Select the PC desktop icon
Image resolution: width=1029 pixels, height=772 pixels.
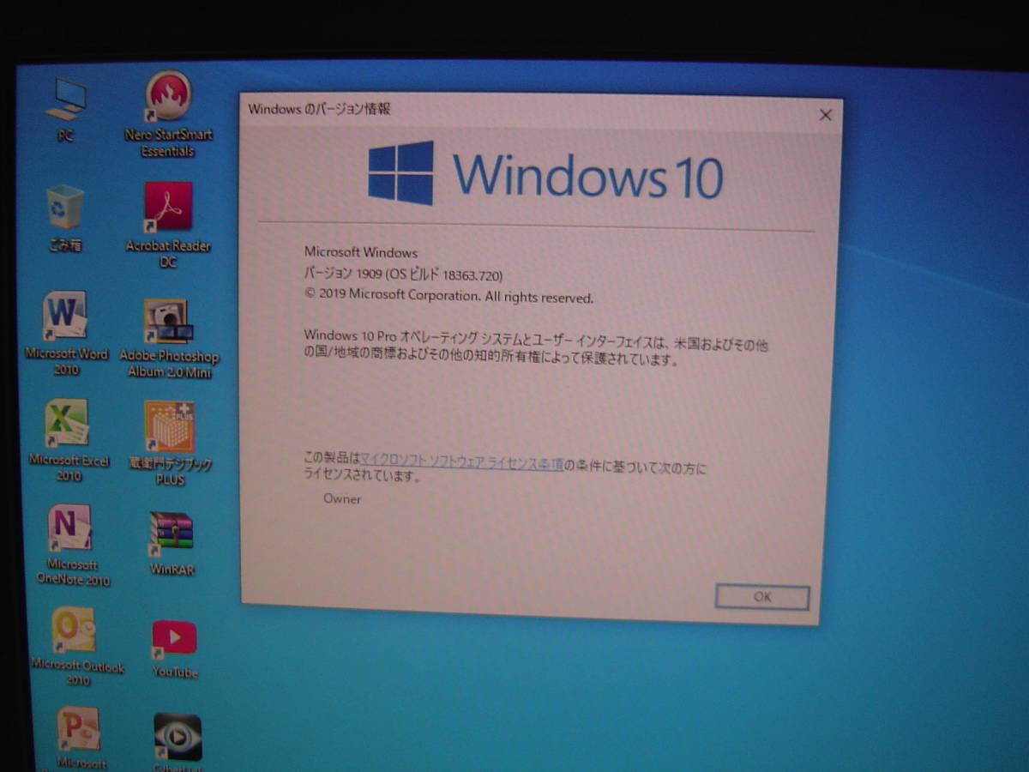(x=66, y=110)
